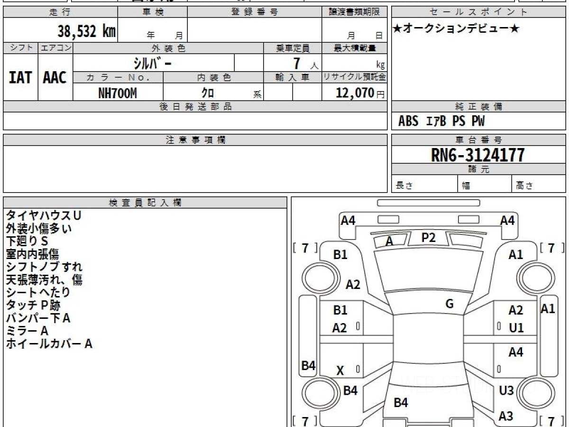Viewport: 569px width, 427px height.
Task: Select the ミラーA inspector note
Action: click(x=27, y=331)
